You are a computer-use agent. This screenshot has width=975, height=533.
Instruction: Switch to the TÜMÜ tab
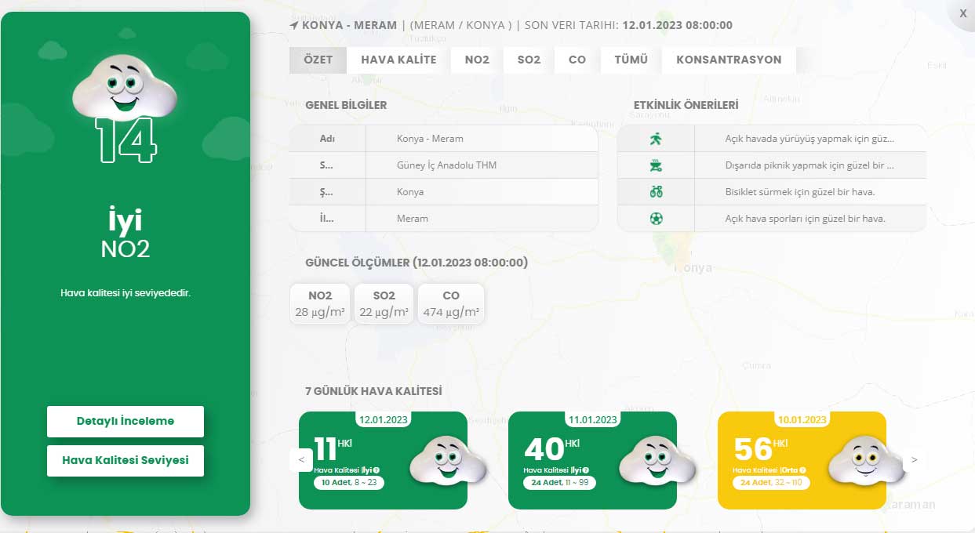631,60
